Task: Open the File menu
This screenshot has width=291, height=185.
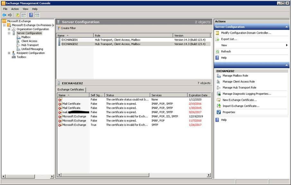Action: click(x=5, y=9)
